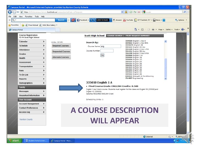The height and width of the screenshot is (148, 198).
Task: Open the Messages sidebar item
Action: [x=32, y=91]
